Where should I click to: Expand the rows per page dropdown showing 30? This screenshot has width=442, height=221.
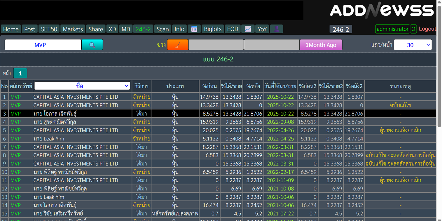tap(413, 45)
